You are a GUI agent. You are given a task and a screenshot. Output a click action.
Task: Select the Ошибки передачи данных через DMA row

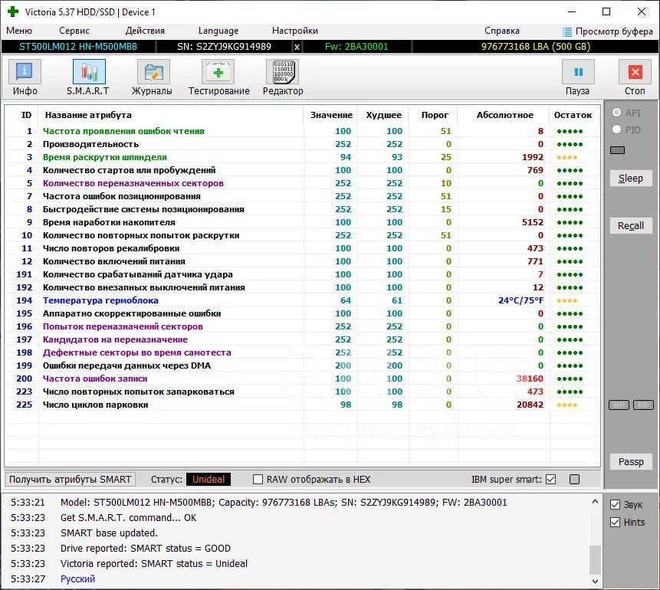(302, 365)
